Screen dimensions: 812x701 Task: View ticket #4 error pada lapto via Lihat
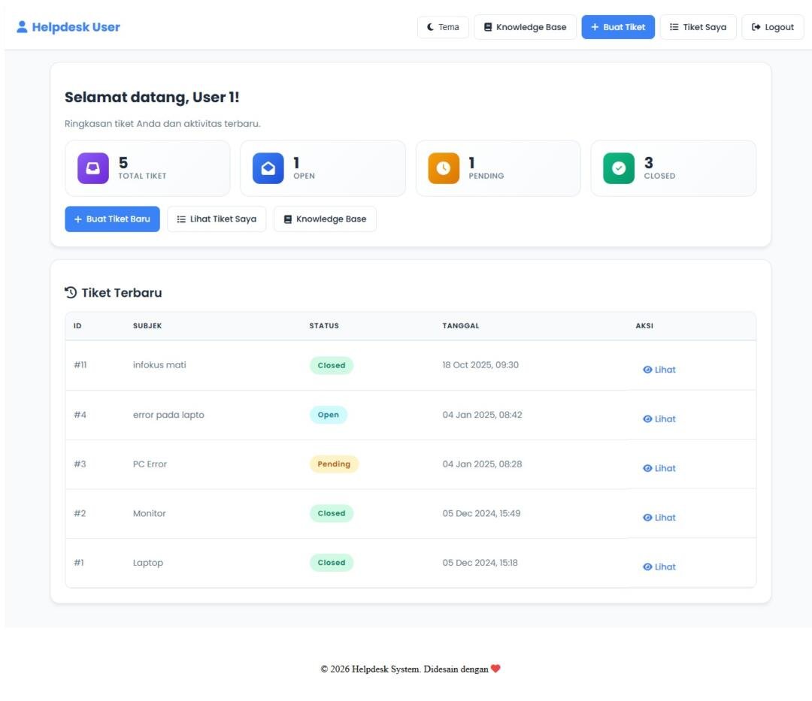659,419
